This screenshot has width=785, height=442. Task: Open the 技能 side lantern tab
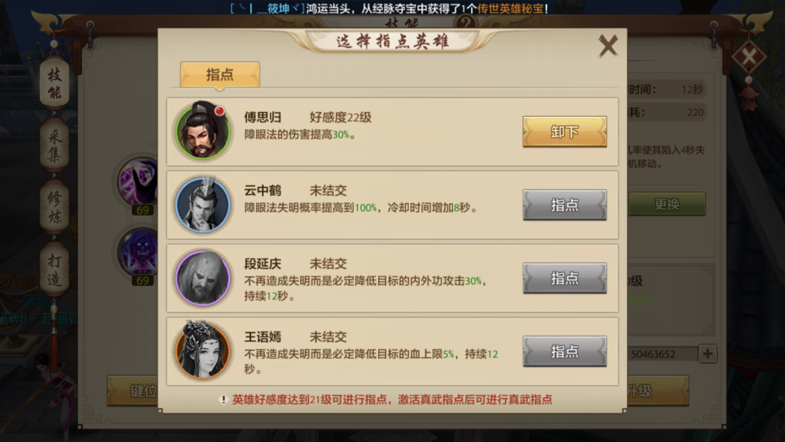(55, 83)
